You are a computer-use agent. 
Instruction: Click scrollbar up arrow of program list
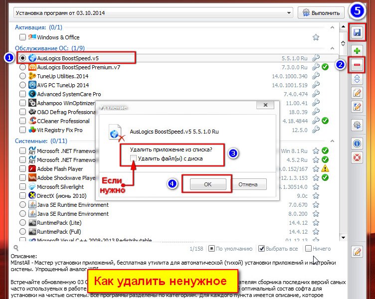tap(343, 26)
